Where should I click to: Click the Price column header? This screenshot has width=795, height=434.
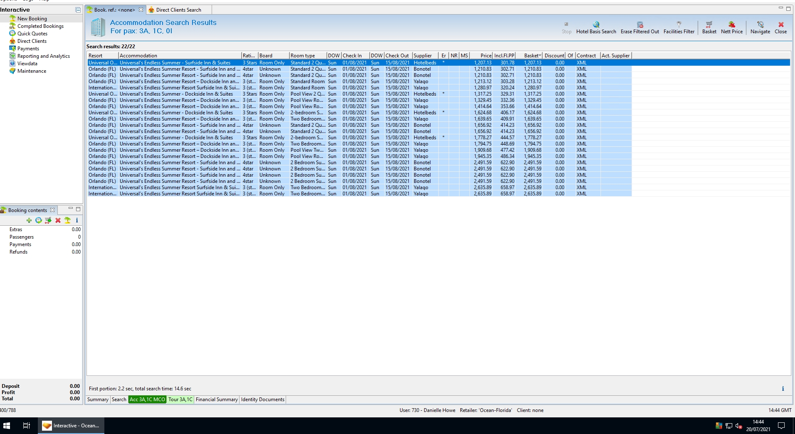tap(481, 56)
